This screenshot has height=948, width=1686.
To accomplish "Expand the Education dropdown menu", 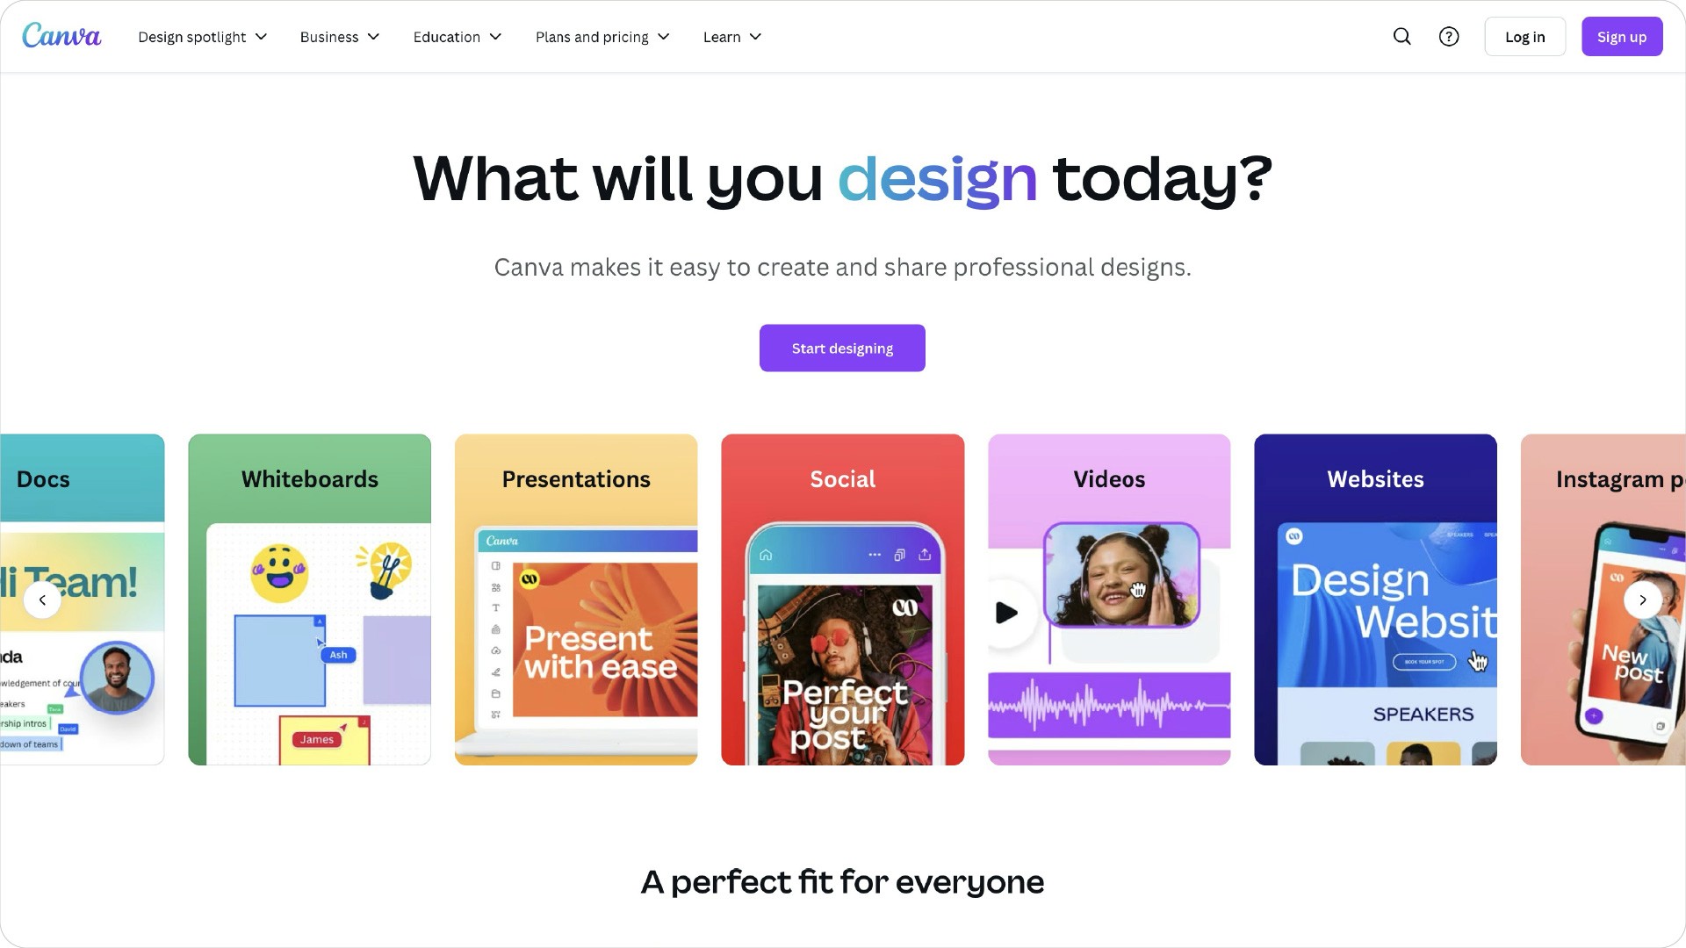I will (458, 36).
